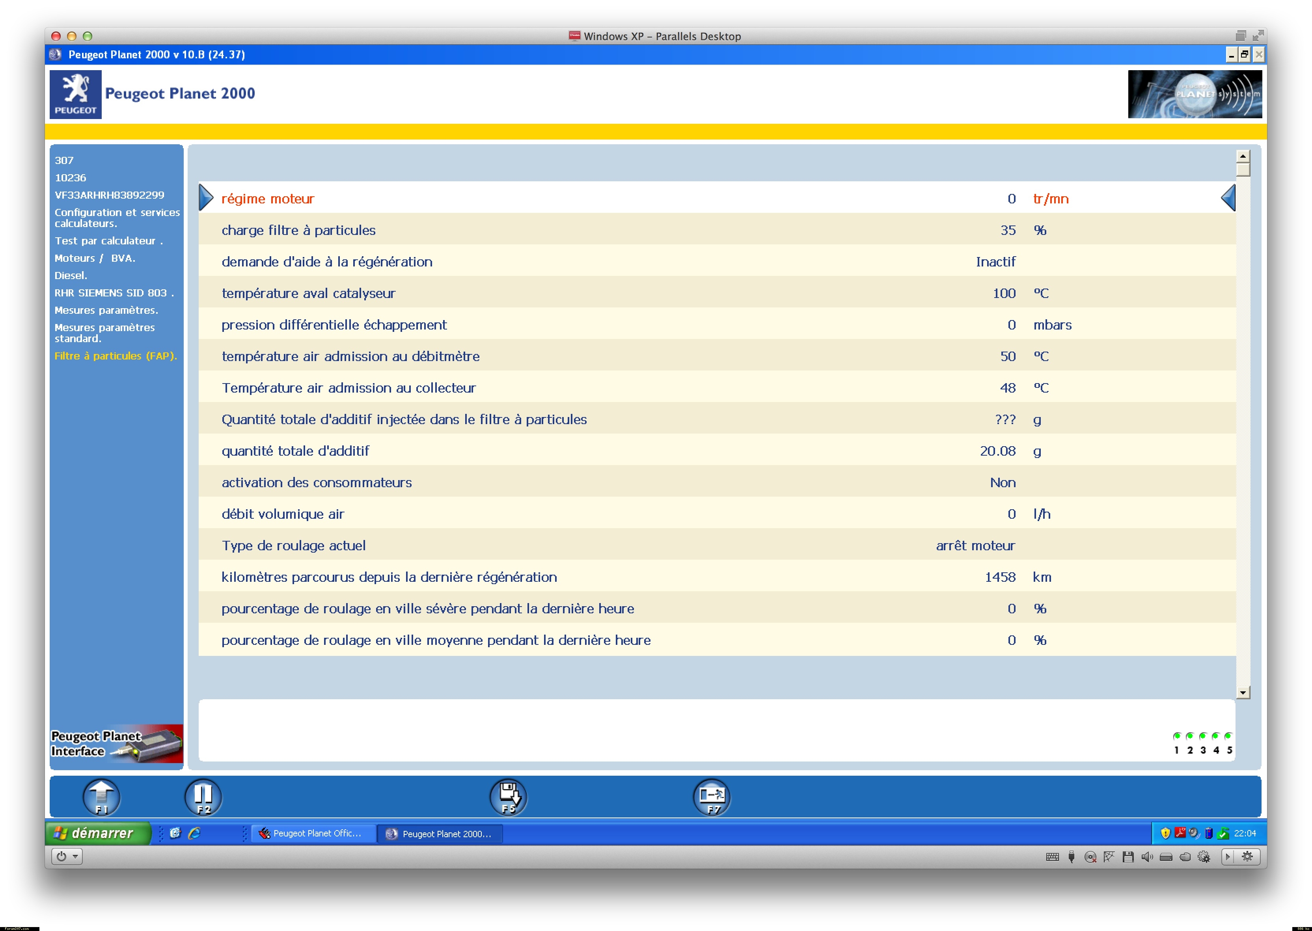Switch to Peugeot Planet Office taskbar item

pos(314,834)
